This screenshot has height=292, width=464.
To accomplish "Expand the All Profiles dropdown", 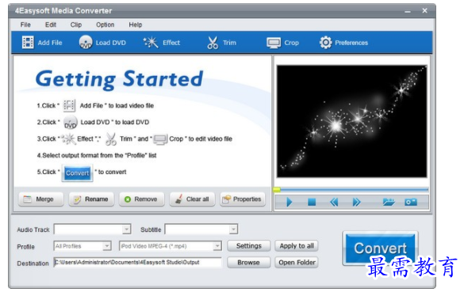I will pyautogui.click(x=107, y=246).
